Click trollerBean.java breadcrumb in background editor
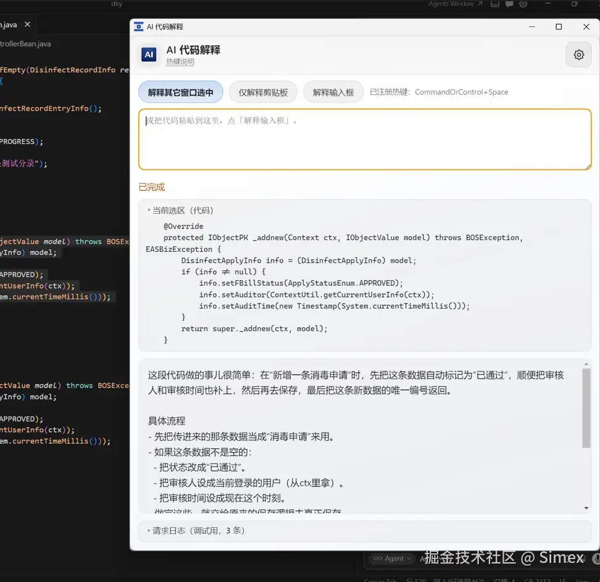This screenshot has width=600, height=582. click(25, 44)
